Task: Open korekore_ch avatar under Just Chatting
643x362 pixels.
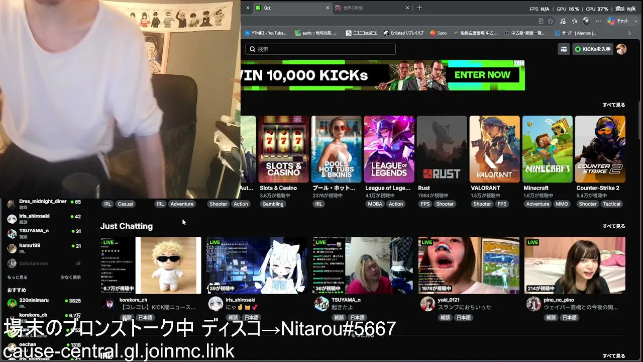Action: pos(109,304)
